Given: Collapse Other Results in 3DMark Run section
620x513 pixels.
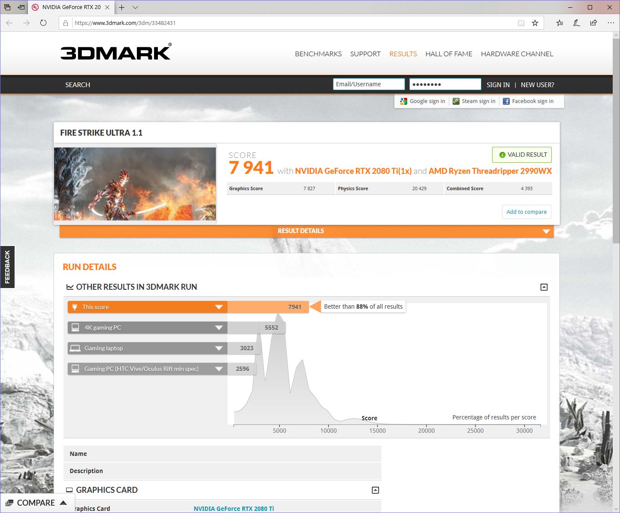Looking at the screenshot, I should (x=544, y=287).
